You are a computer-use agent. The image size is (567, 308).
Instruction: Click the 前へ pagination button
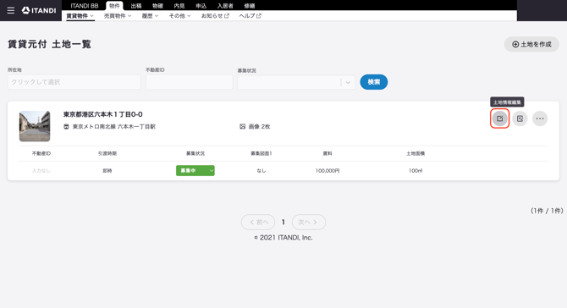(258, 222)
